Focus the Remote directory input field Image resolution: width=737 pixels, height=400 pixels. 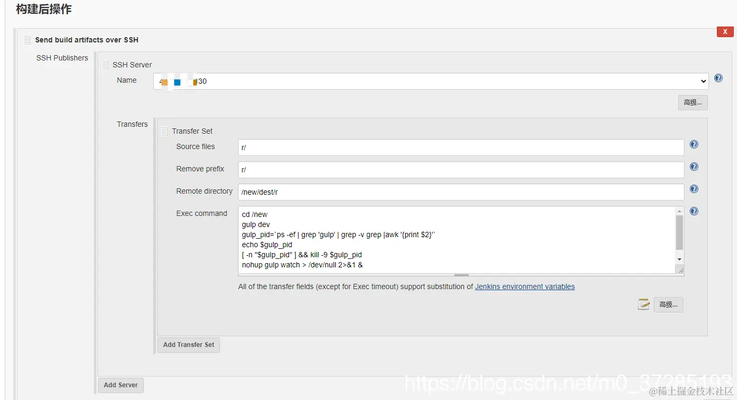461,192
